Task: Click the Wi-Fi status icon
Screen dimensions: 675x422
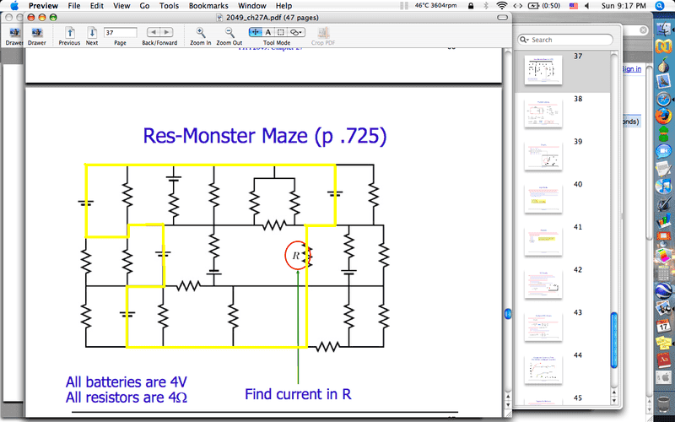Action: click(x=501, y=6)
